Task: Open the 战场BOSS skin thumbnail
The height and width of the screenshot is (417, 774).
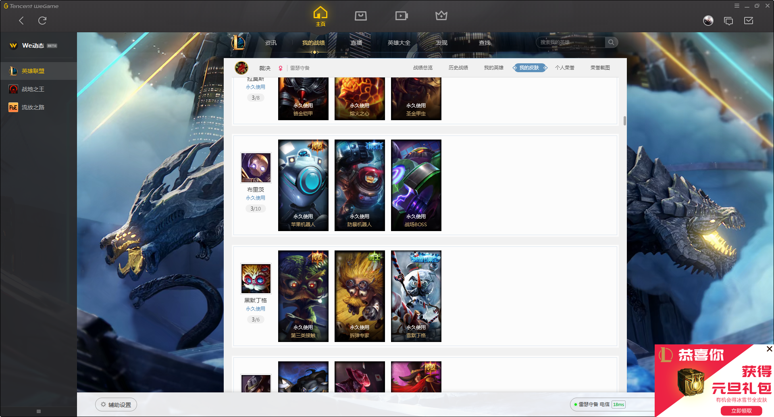Action: click(416, 186)
